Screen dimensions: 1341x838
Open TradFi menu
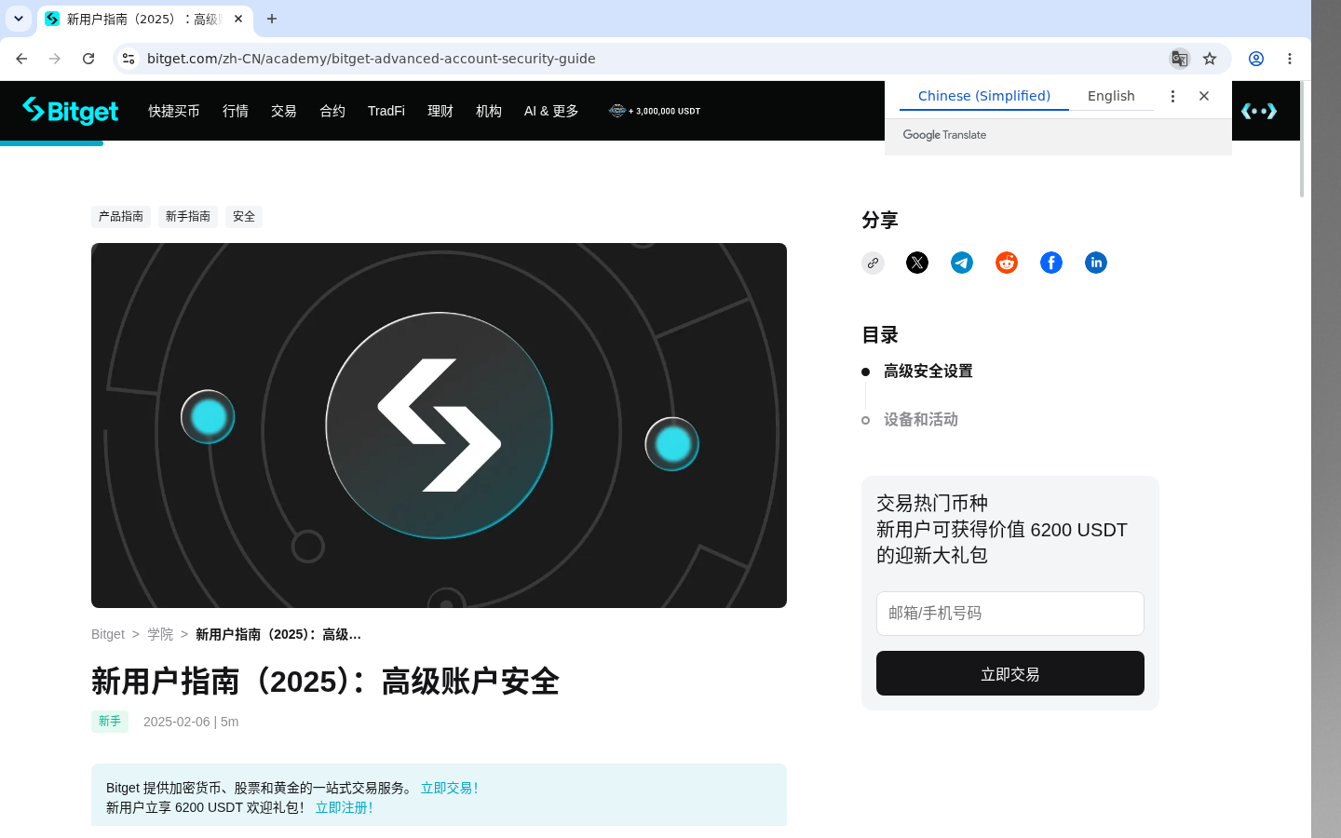pyautogui.click(x=386, y=111)
